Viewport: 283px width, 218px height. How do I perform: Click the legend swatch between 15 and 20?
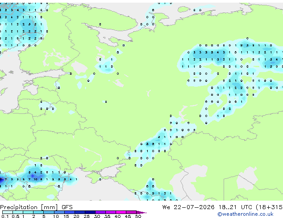tap(69, 212)
